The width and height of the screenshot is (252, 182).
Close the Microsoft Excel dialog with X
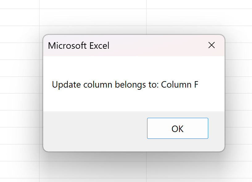211,45
